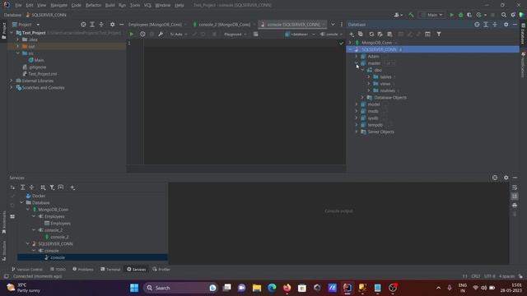Open Services panel gear settings
This screenshot has width=527, height=296.
pyautogui.click(x=506, y=178)
